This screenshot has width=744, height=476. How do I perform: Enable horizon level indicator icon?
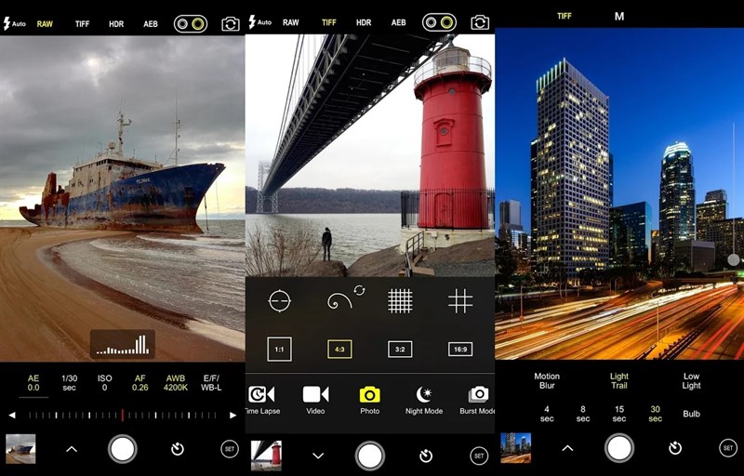[x=280, y=301]
